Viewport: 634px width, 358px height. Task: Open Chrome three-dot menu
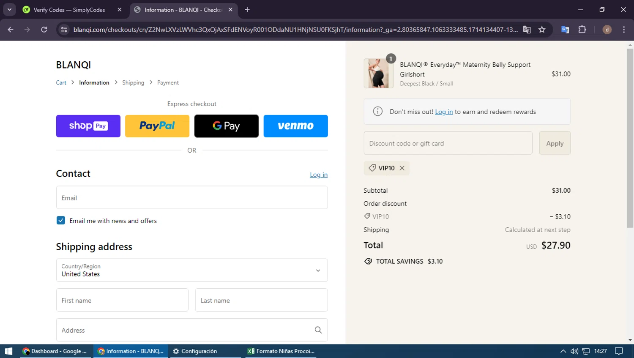[x=624, y=30]
